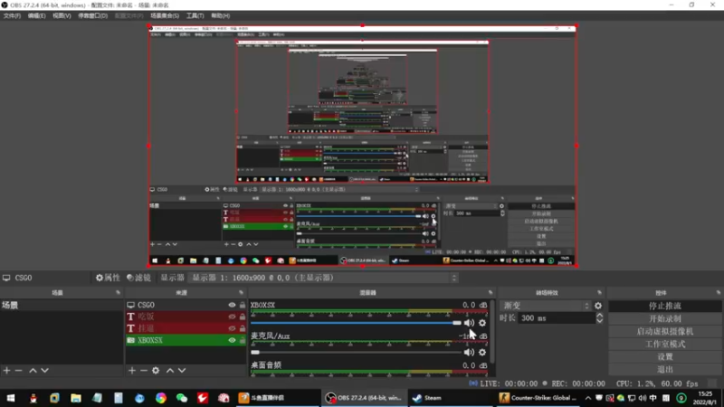The image size is (724, 407).
Task: Remove selected source with minus icon
Action: tap(144, 371)
